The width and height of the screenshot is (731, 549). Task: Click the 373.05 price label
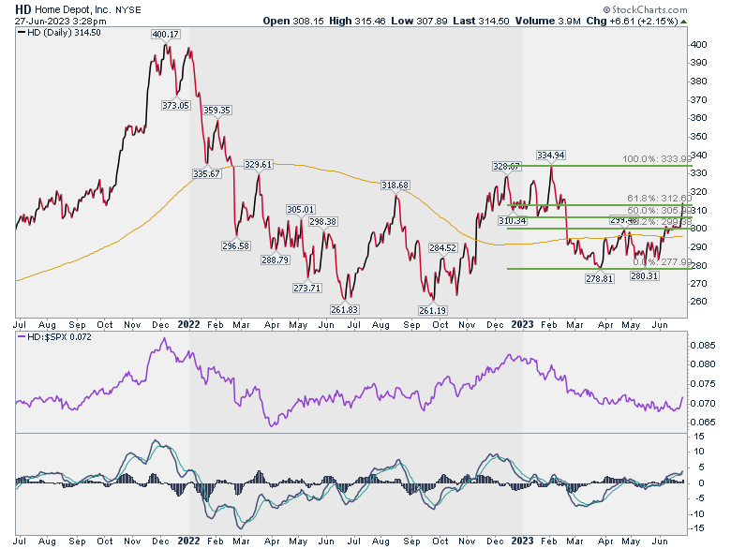coord(176,105)
